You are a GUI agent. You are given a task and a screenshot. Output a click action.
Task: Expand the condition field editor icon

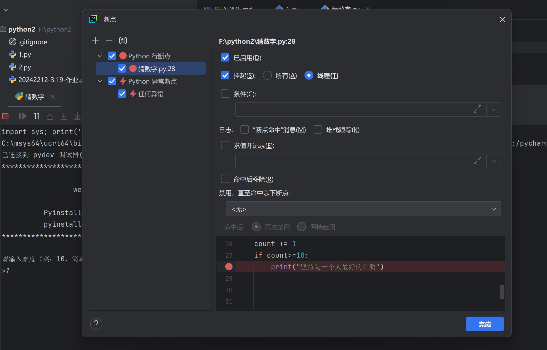[477, 109]
